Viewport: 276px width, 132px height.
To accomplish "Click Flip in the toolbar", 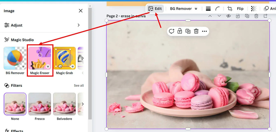I will [240, 9].
